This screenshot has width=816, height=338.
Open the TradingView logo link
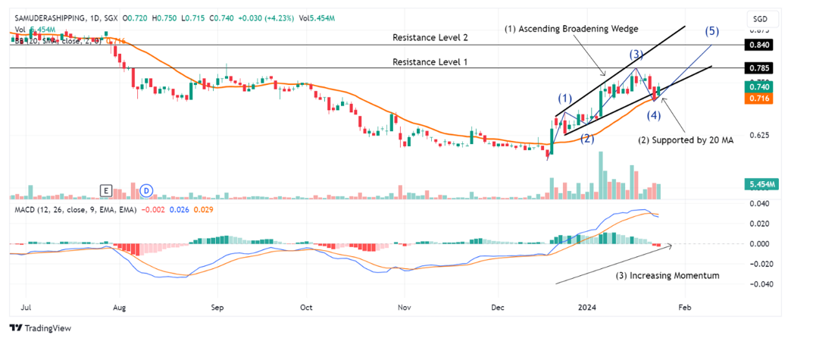point(41,328)
